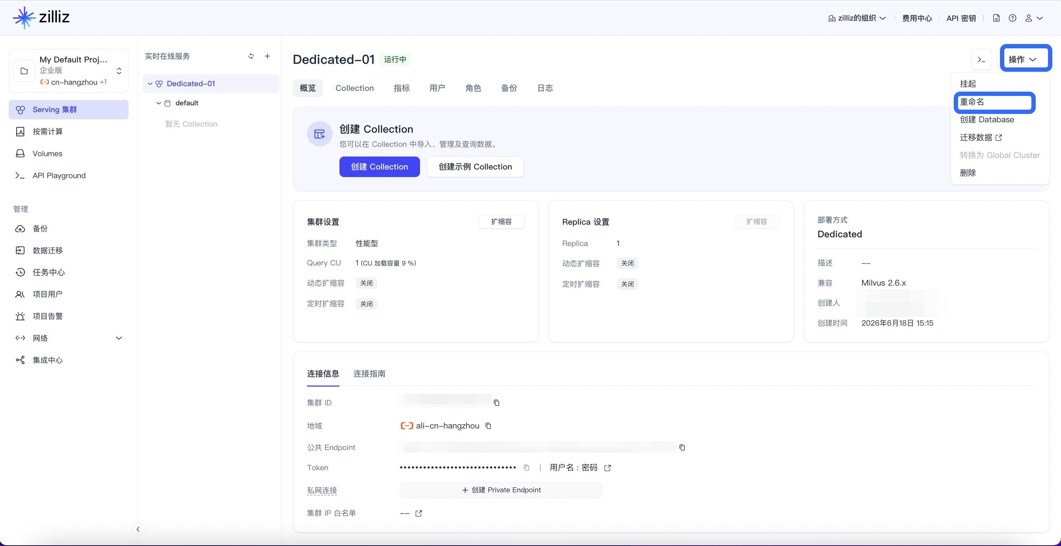Choose 删除 from the actions menu
The height and width of the screenshot is (546, 1061).
(x=968, y=173)
